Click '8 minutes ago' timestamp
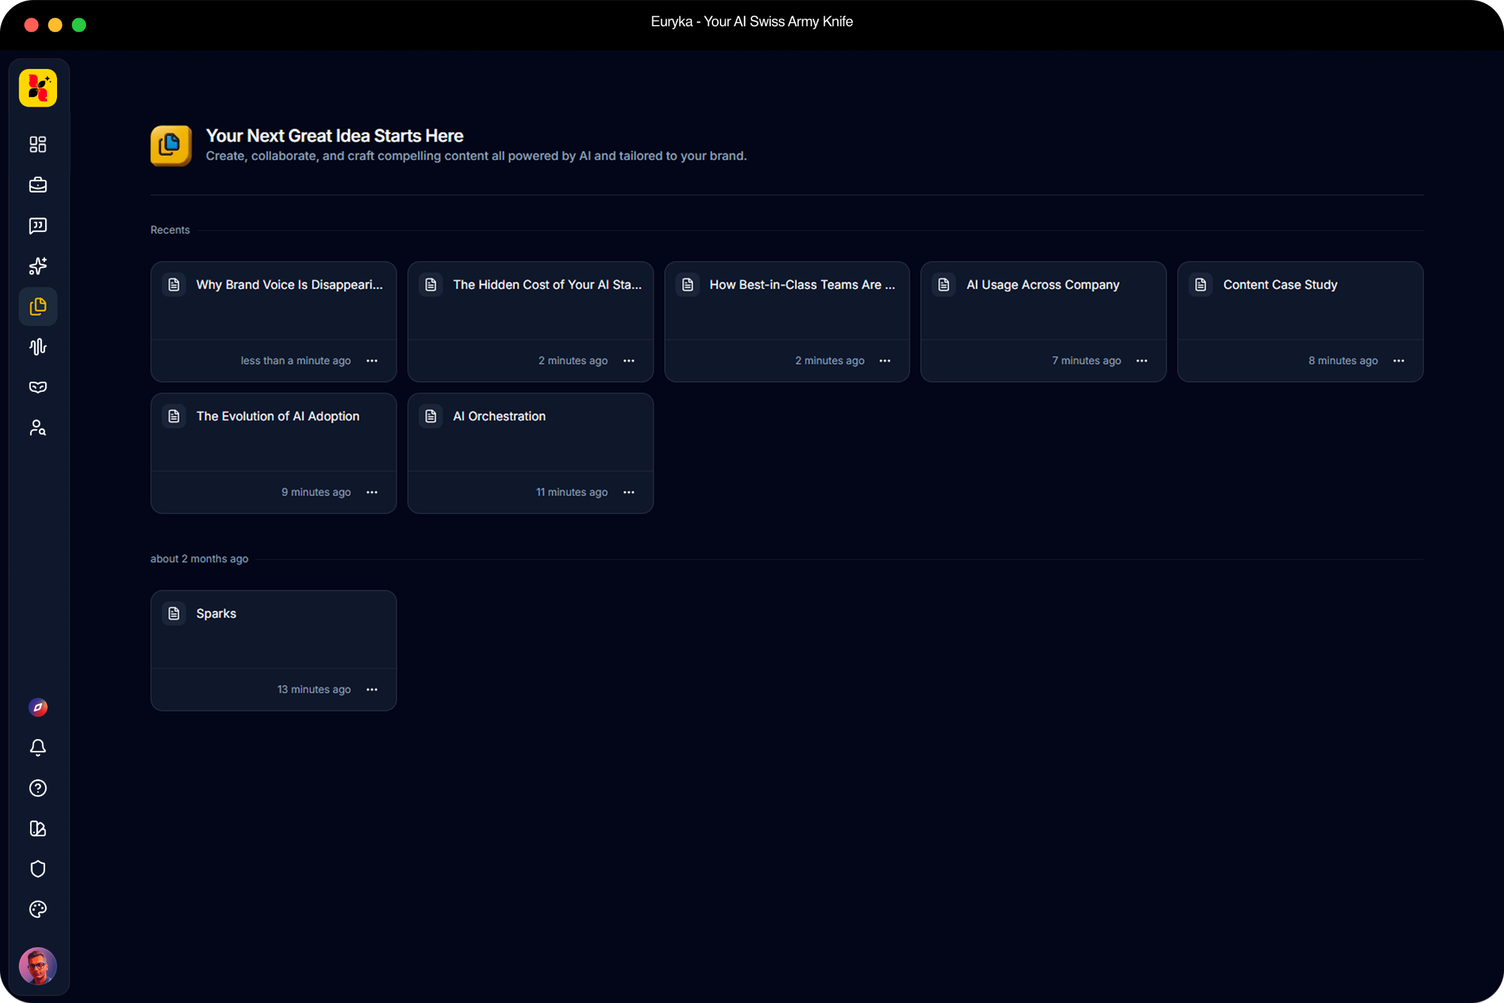This screenshot has height=1003, width=1504. point(1343,361)
